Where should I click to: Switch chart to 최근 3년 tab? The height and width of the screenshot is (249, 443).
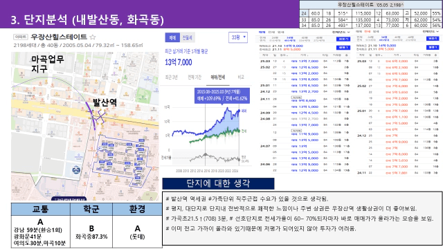tap(171, 77)
